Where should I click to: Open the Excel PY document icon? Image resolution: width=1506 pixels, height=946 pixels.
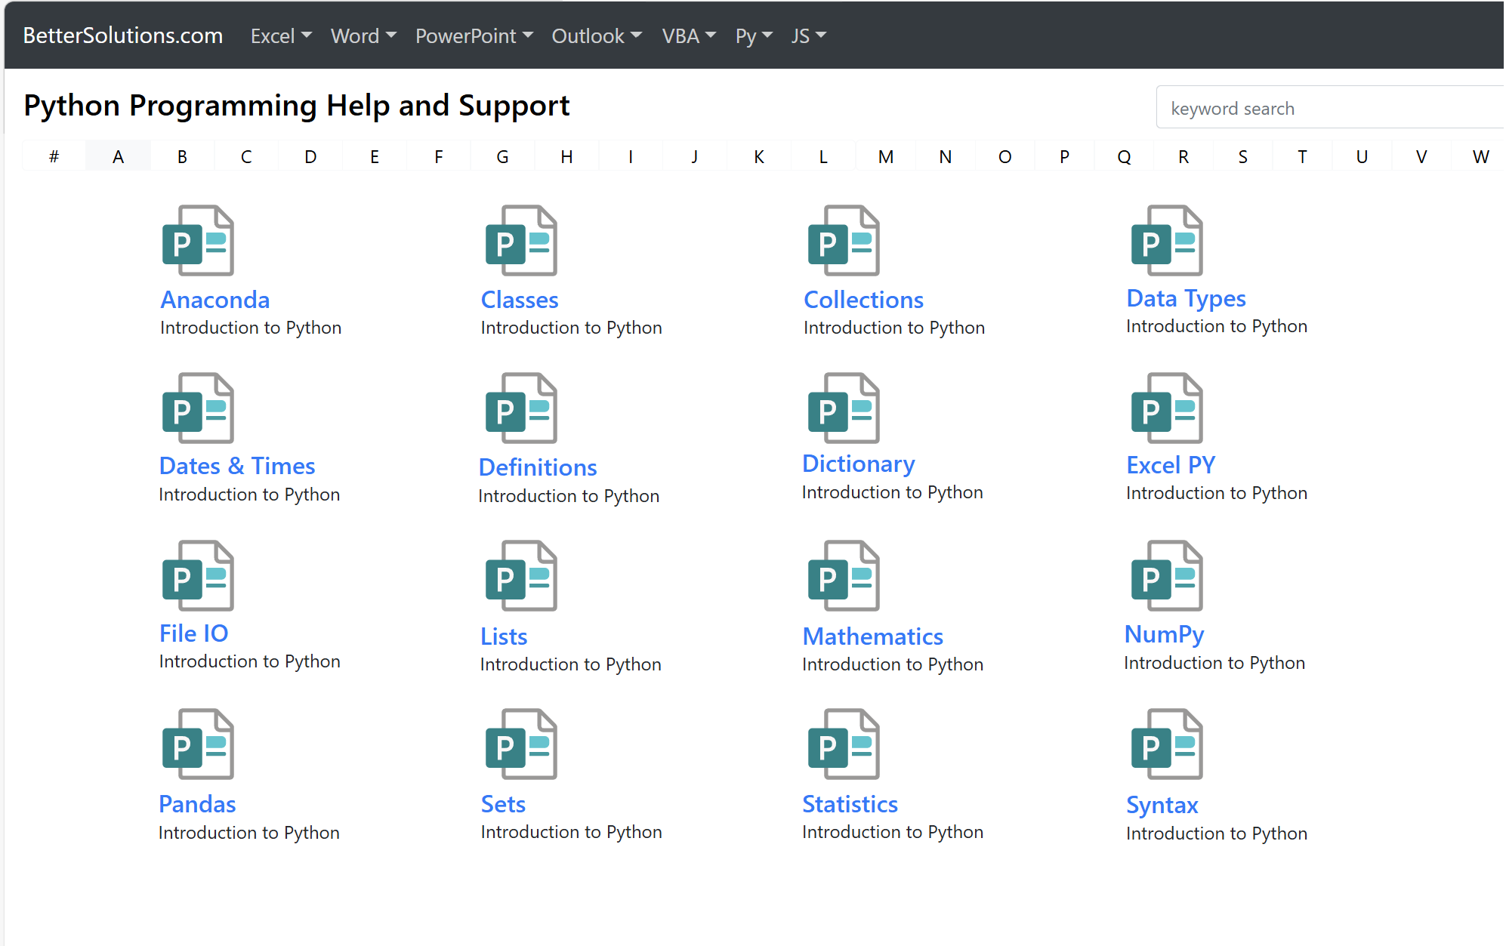pos(1167,408)
